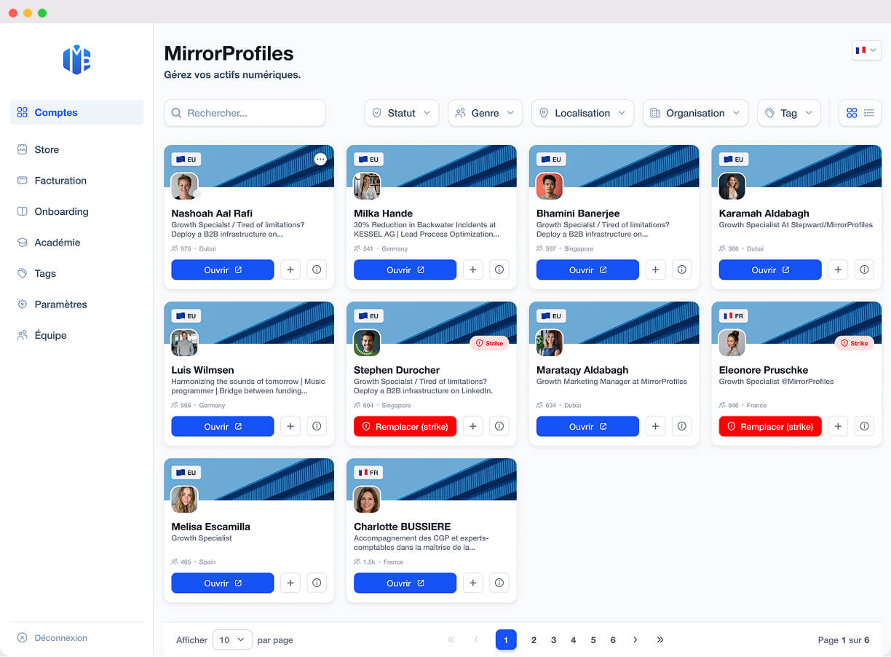This screenshot has height=657, width=891.
Task: Open the Localisation filter dropdown
Action: 582,113
